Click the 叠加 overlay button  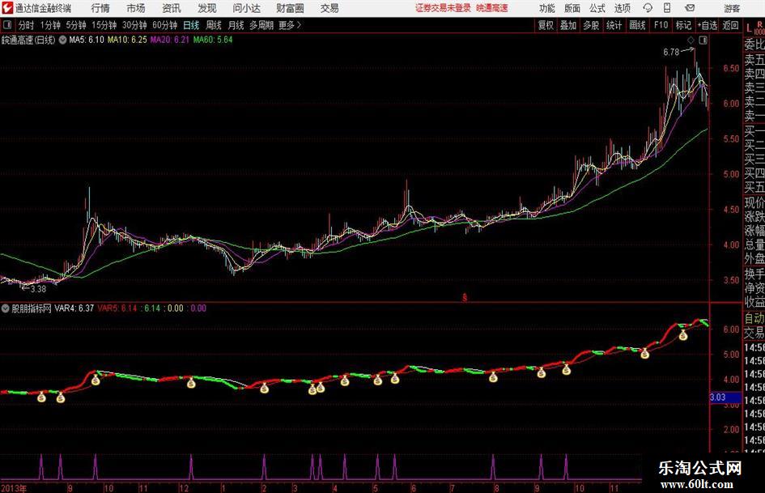tap(568, 25)
